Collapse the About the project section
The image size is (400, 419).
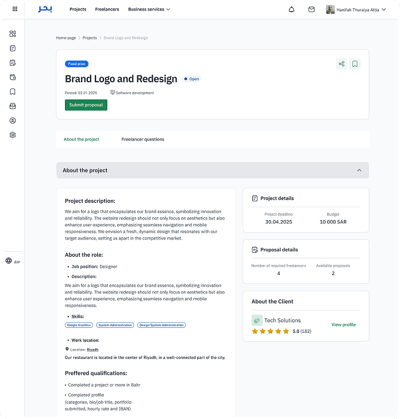(359, 171)
